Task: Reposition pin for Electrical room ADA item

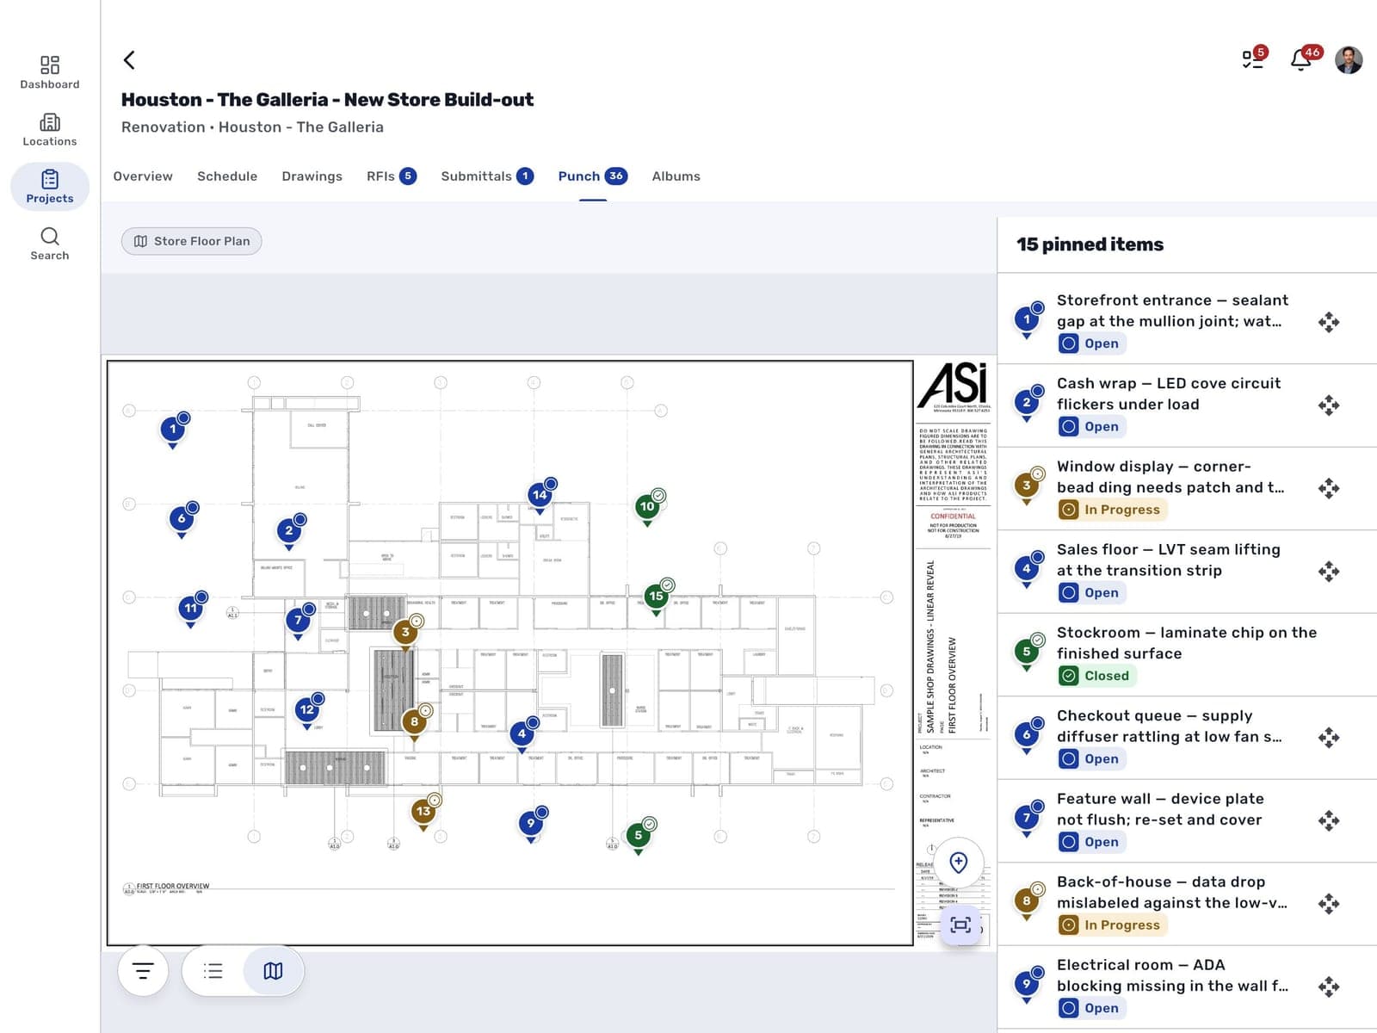Action: (x=1329, y=987)
